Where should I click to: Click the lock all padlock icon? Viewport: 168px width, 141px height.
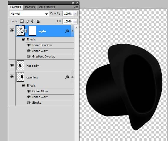pyautogui.click(x=38, y=21)
